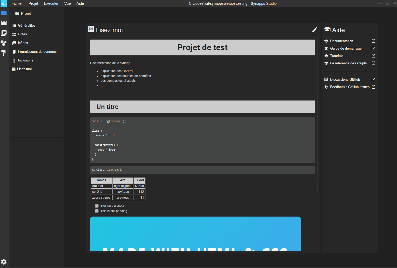This screenshot has width=397, height=268.
Task: Open the Exécuter menu
Action: click(51, 3)
